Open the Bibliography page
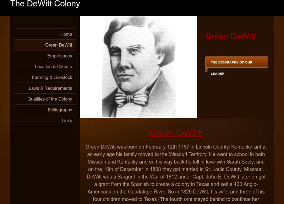 tap(45, 110)
